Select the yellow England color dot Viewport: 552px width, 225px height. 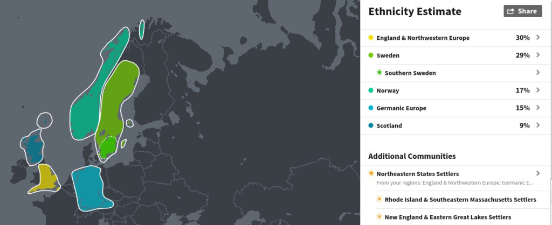pos(371,38)
